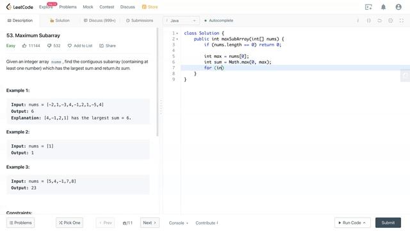410x231 pixels.
Task: Click the 'Easy' difficulty label
Action: coord(11,46)
